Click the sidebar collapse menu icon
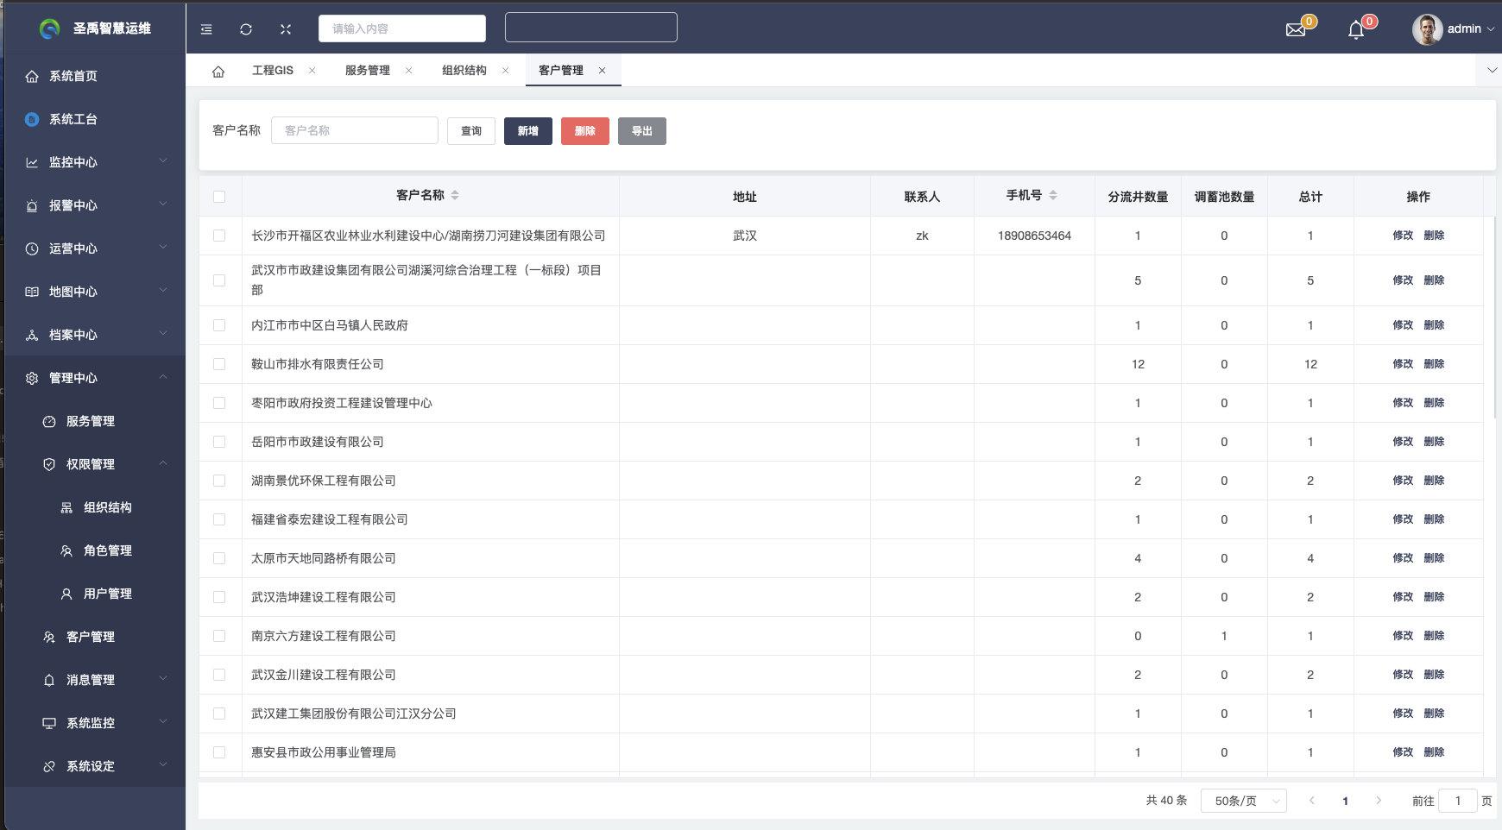 206,29
